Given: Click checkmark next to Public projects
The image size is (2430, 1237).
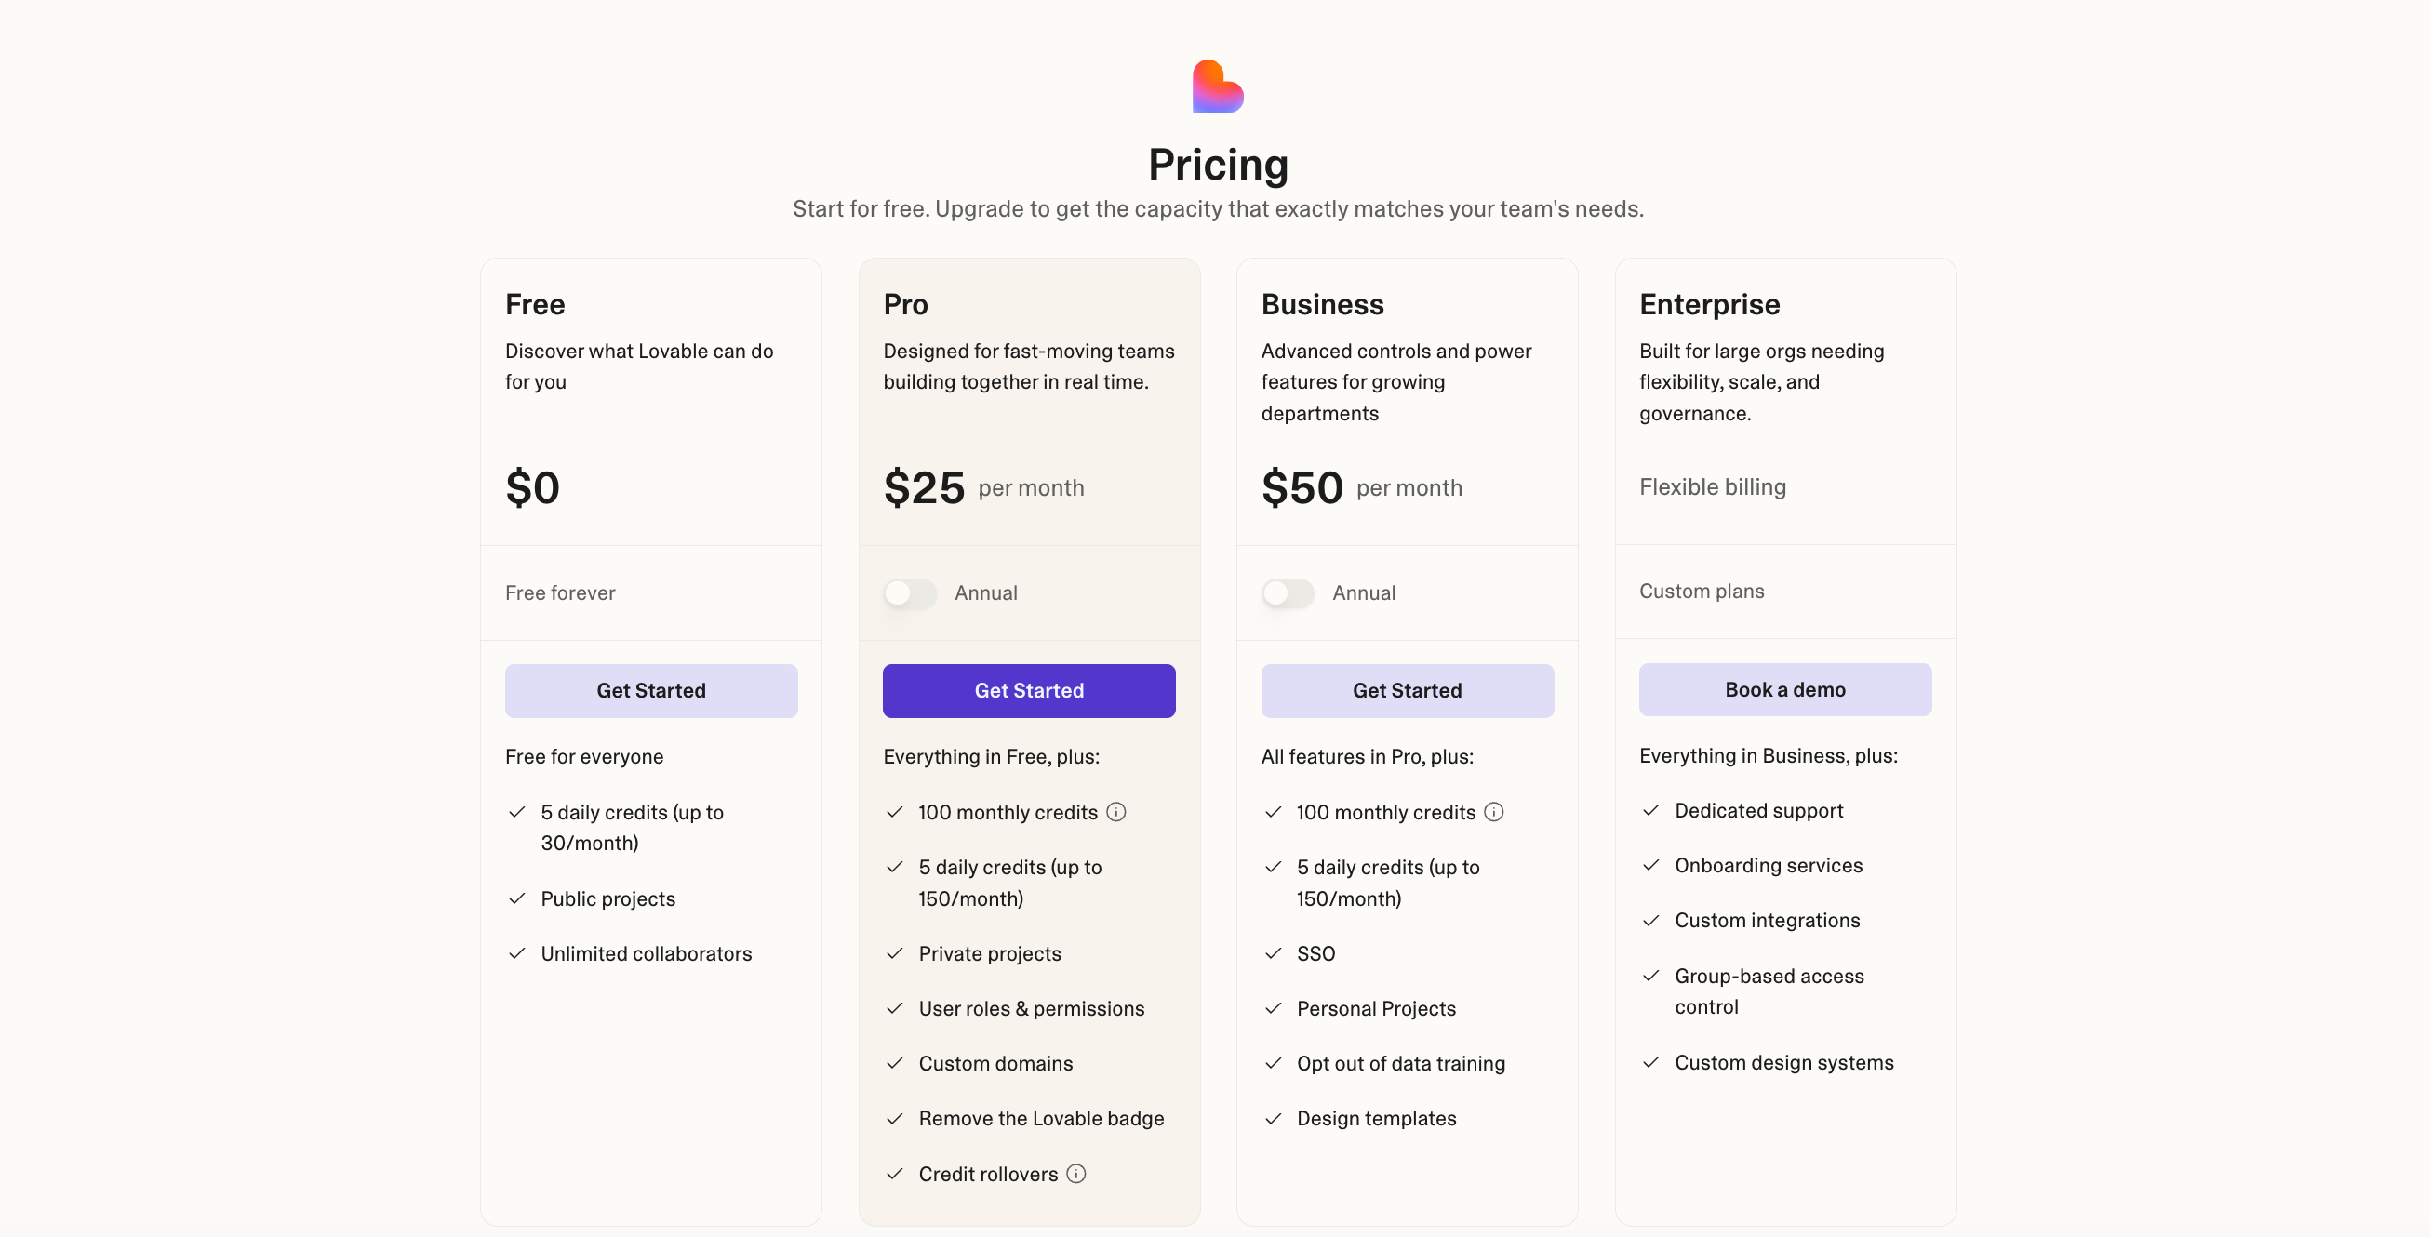Looking at the screenshot, I should coord(517,898).
